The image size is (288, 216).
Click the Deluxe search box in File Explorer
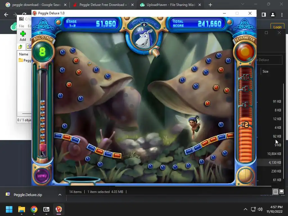tap(269, 60)
